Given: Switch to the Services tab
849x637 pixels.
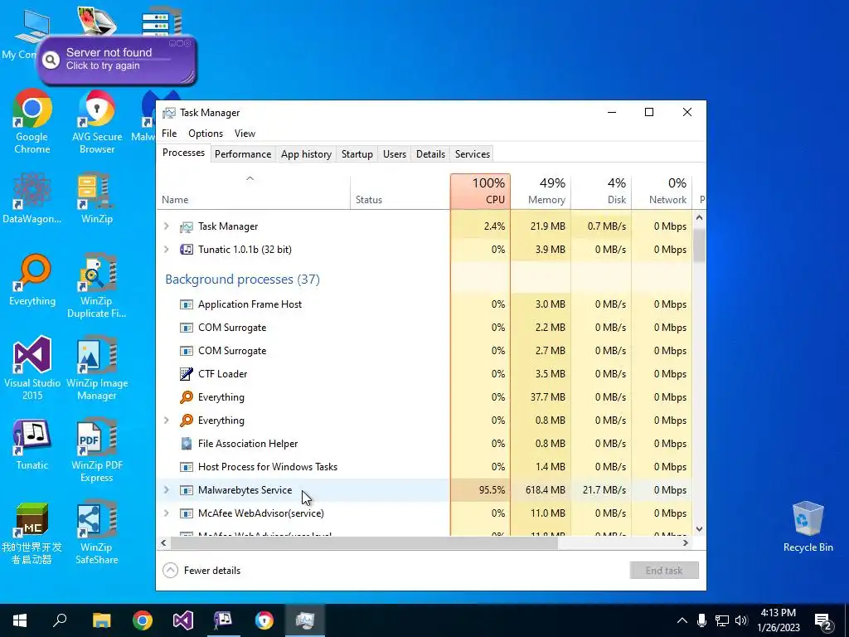Looking at the screenshot, I should (x=472, y=153).
